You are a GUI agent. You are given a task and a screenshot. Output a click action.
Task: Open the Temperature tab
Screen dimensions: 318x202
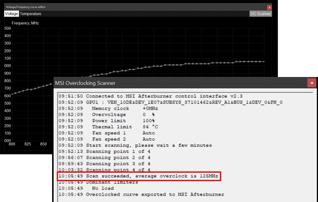[x=30, y=14]
